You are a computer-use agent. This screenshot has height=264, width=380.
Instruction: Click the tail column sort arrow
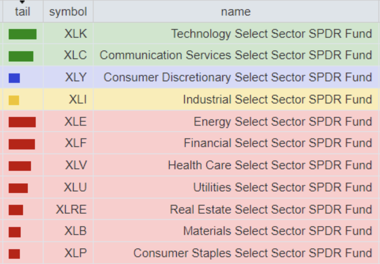22,3
